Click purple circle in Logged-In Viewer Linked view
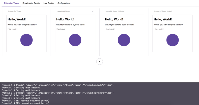 [173, 40]
